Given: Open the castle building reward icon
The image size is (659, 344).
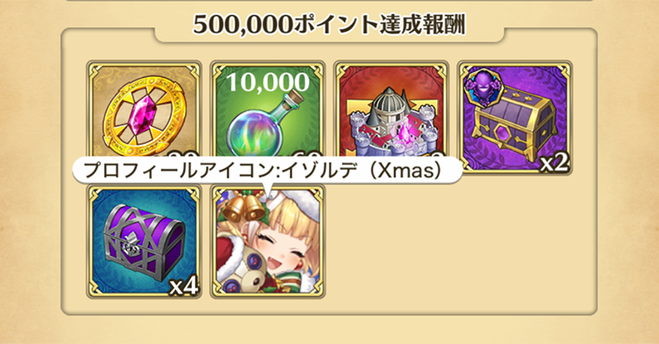Looking at the screenshot, I should pyautogui.click(x=391, y=115).
